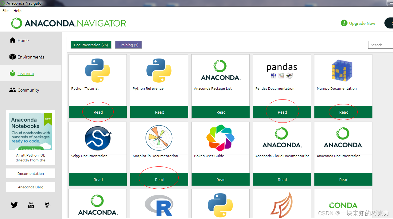Read the Anaconda Cloud Documentation
Image resolution: width=393 pixels, height=219 pixels.
click(282, 179)
